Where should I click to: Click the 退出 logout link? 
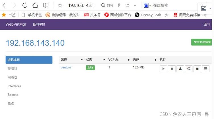pos(207,24)
